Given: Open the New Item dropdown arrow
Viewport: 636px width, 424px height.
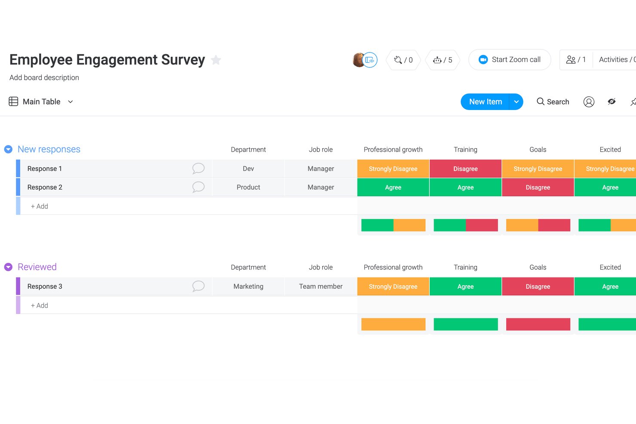Looking at the screenshot, I should coord(516,102).
